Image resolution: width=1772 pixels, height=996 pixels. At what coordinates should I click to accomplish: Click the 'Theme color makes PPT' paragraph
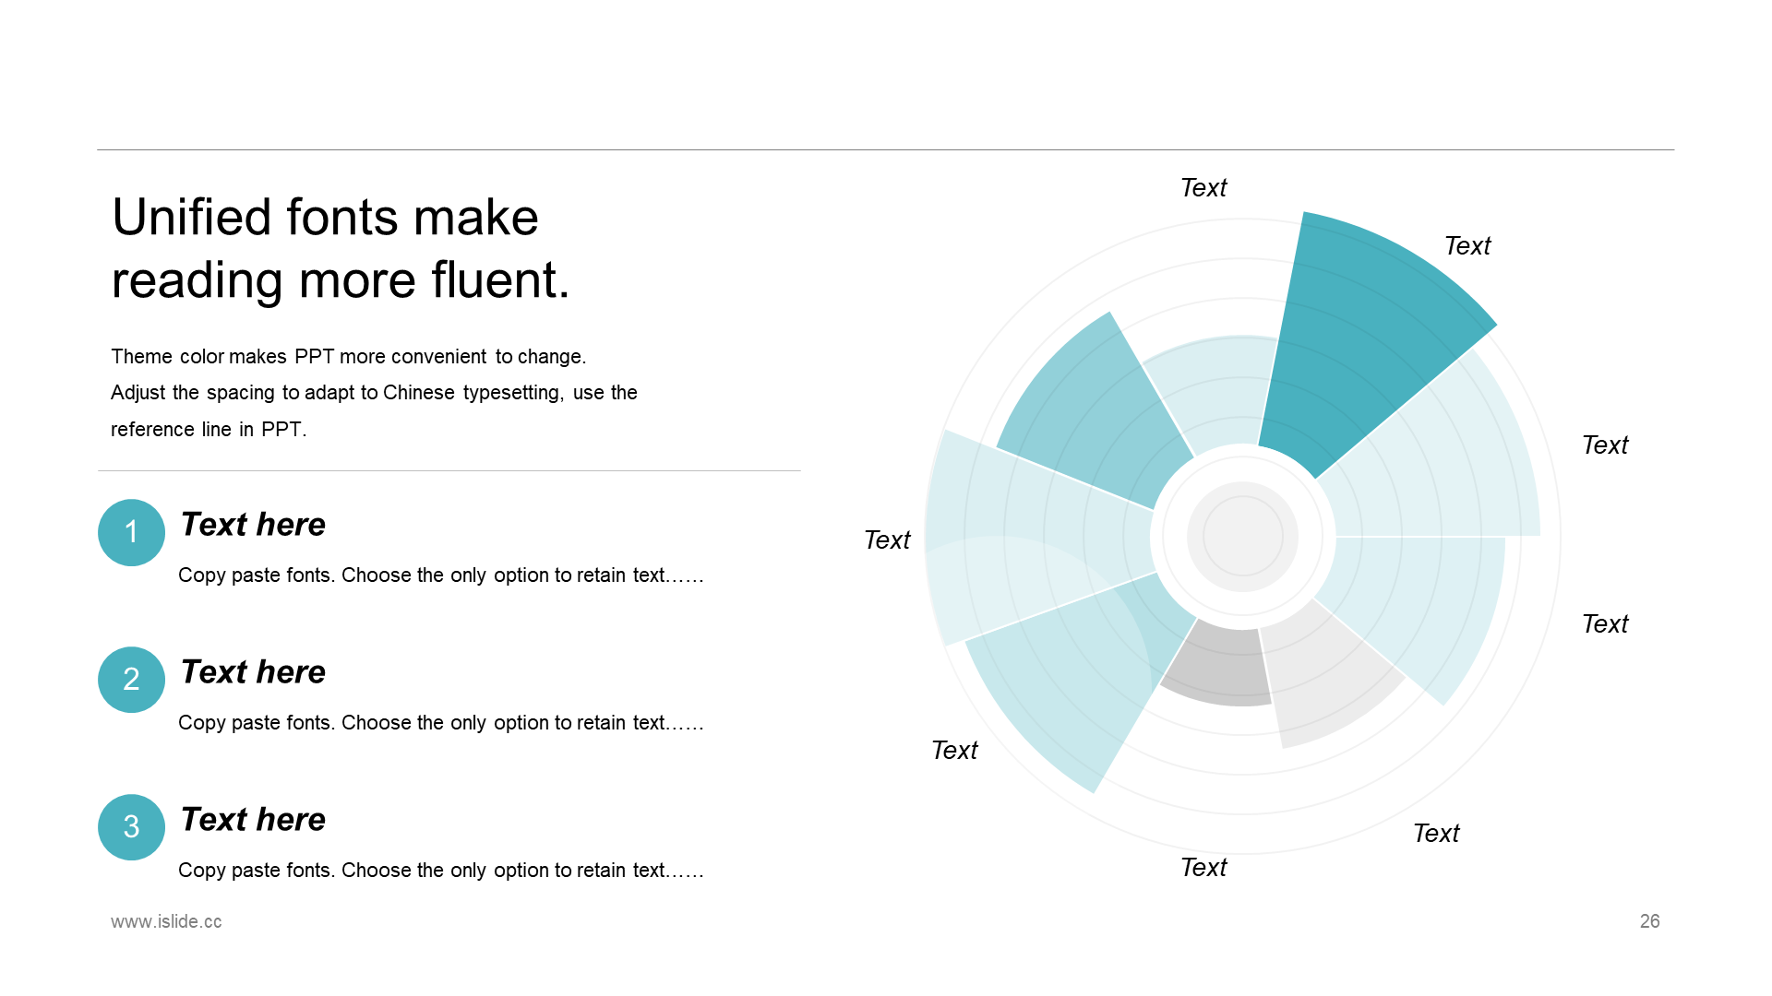pyautogui.click(x=374, y=393)
